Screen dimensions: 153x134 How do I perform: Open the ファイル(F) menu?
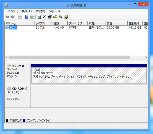12,11
